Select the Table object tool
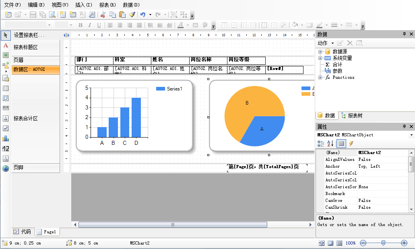415x249 pixels. point(6,88)
